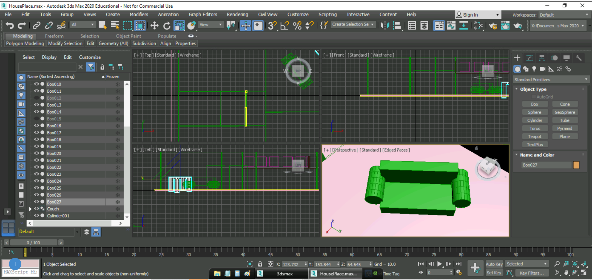Select Lights category icon in Create panel
The width and height of the screenshot is (592, 280).
(534, 69)
